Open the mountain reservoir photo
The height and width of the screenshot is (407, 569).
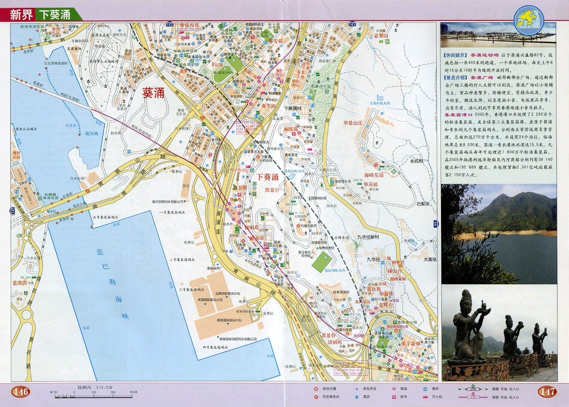tap(499, 234)
